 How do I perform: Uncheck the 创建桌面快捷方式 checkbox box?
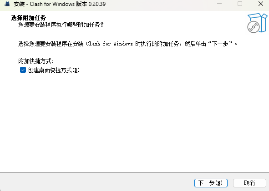23,70
